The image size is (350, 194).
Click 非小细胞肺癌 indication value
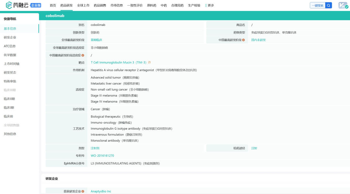[x=99, y=48]
